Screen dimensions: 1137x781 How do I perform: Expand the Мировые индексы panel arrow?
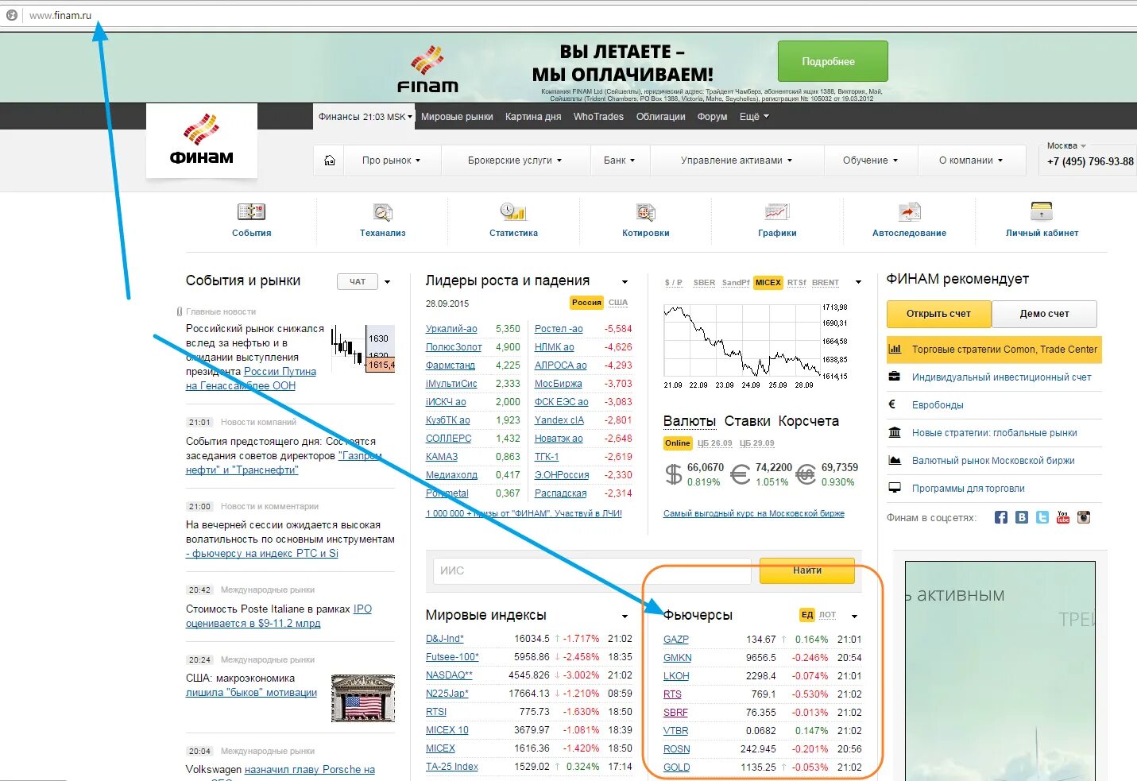point(625,616)
